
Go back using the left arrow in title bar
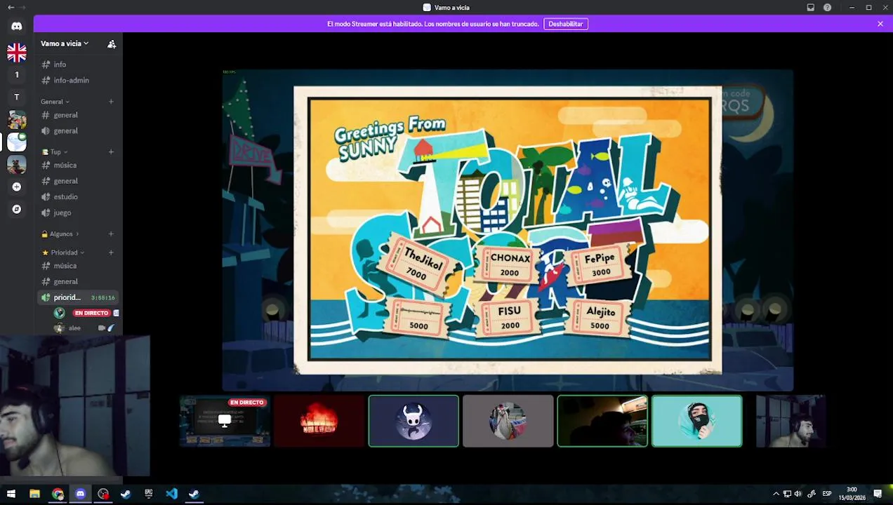pos(11,8)
